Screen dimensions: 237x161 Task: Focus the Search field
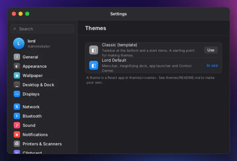pos(42,29)
